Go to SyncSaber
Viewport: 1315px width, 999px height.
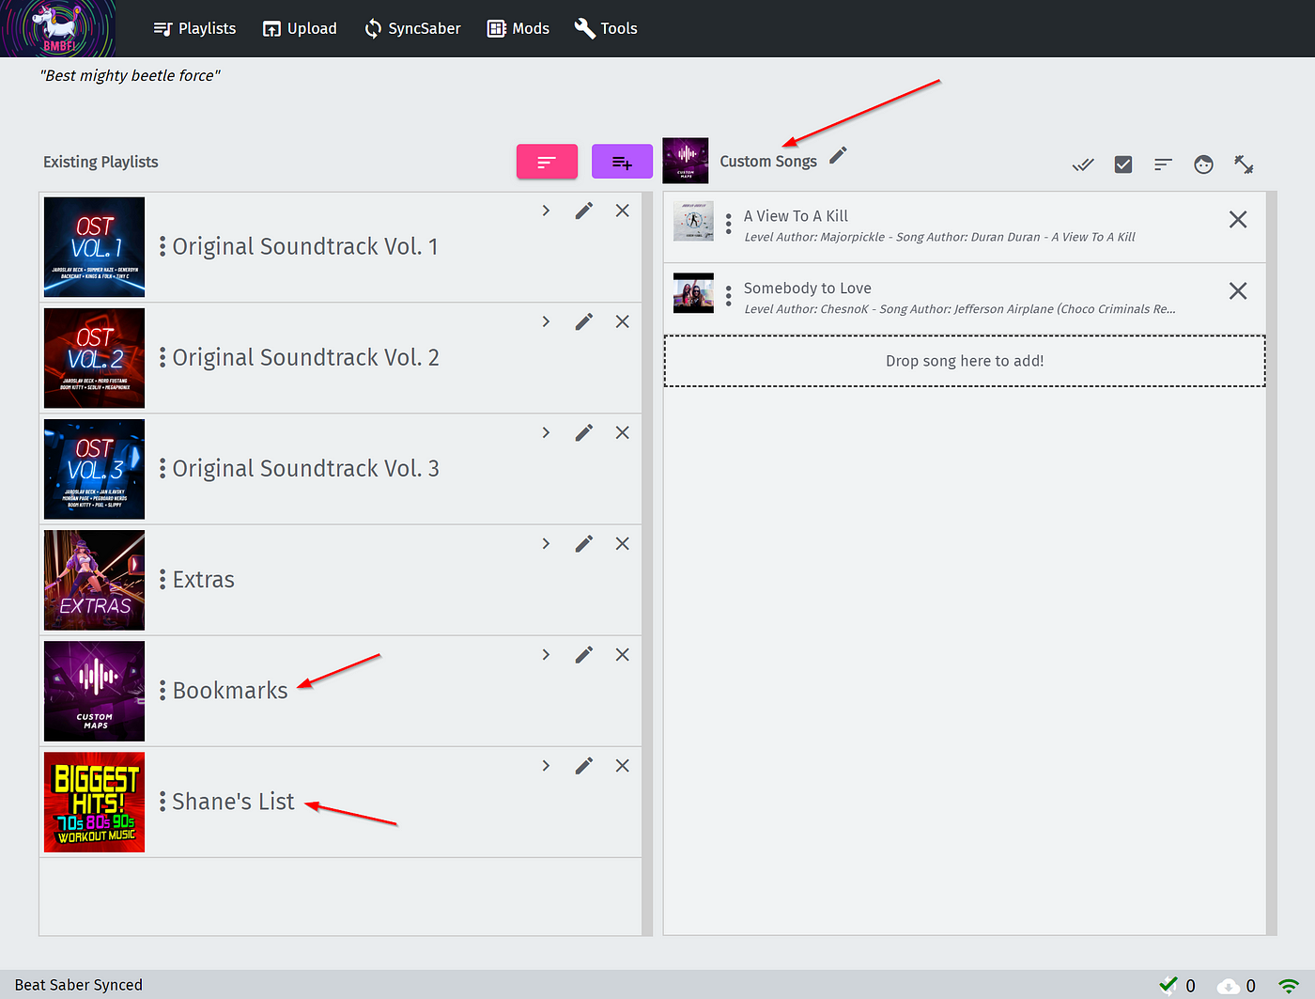(x=412, y=28)
